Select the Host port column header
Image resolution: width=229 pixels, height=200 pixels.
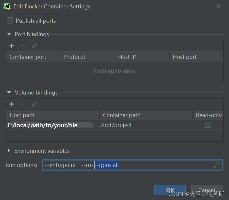(x=196, y=57)
